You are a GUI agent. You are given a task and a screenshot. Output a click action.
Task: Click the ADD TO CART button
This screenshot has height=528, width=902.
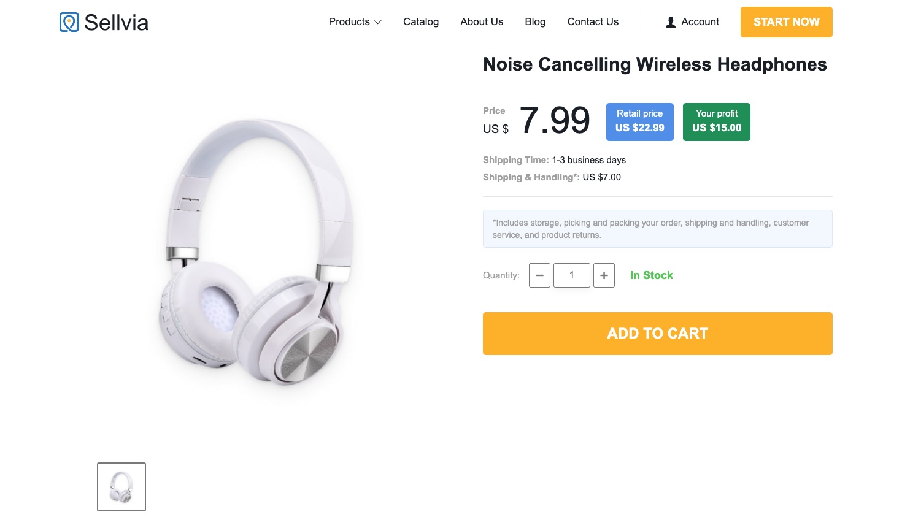[657, 334]
